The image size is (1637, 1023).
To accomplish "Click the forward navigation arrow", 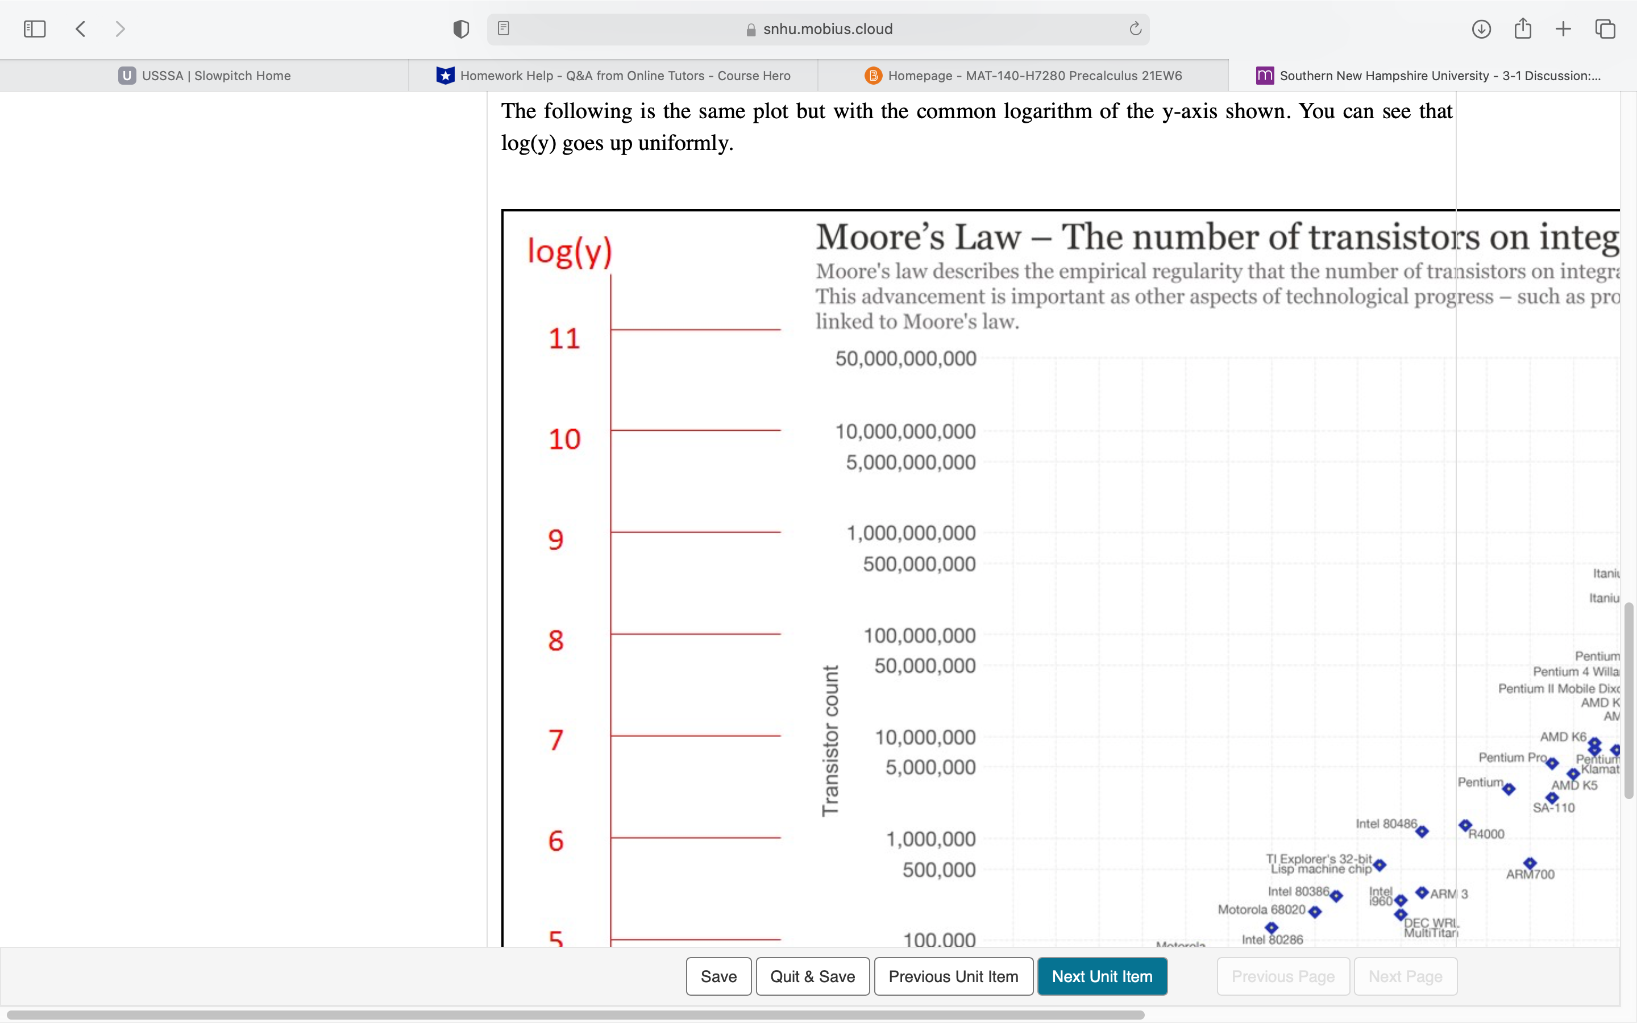I will pyautogui.click(x=121, y=29).
